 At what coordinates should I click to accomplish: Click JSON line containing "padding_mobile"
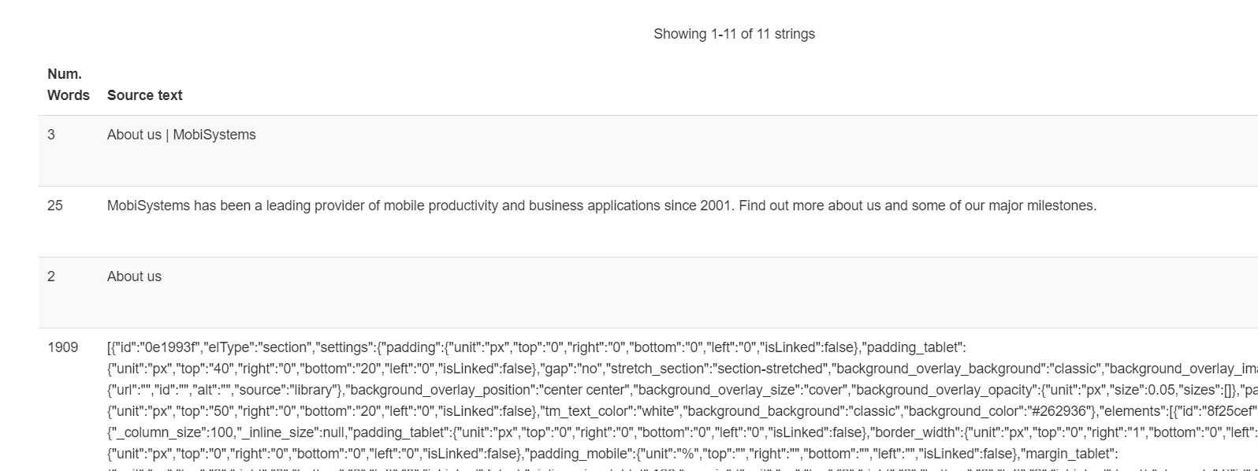[612, 454]
